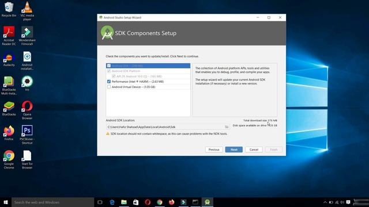This screenshot has width=369, height=207.
Task: Select VLC media player desktop icon
Action: coord(27,11)
